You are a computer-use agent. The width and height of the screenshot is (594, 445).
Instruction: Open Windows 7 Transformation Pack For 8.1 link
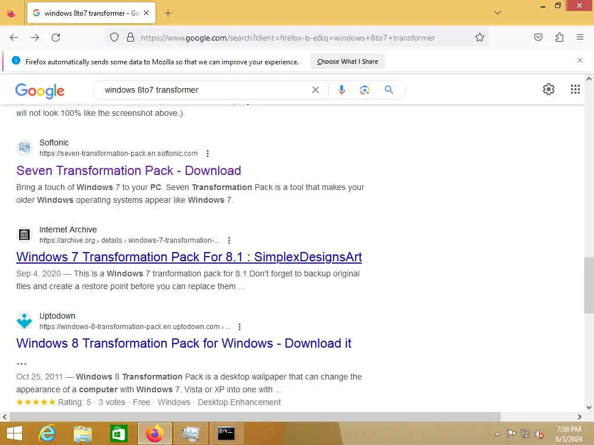pyautogui.click(x=189, y=257)
